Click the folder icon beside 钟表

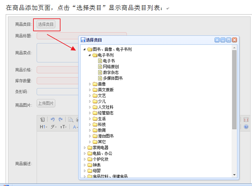tap(90, 165)
